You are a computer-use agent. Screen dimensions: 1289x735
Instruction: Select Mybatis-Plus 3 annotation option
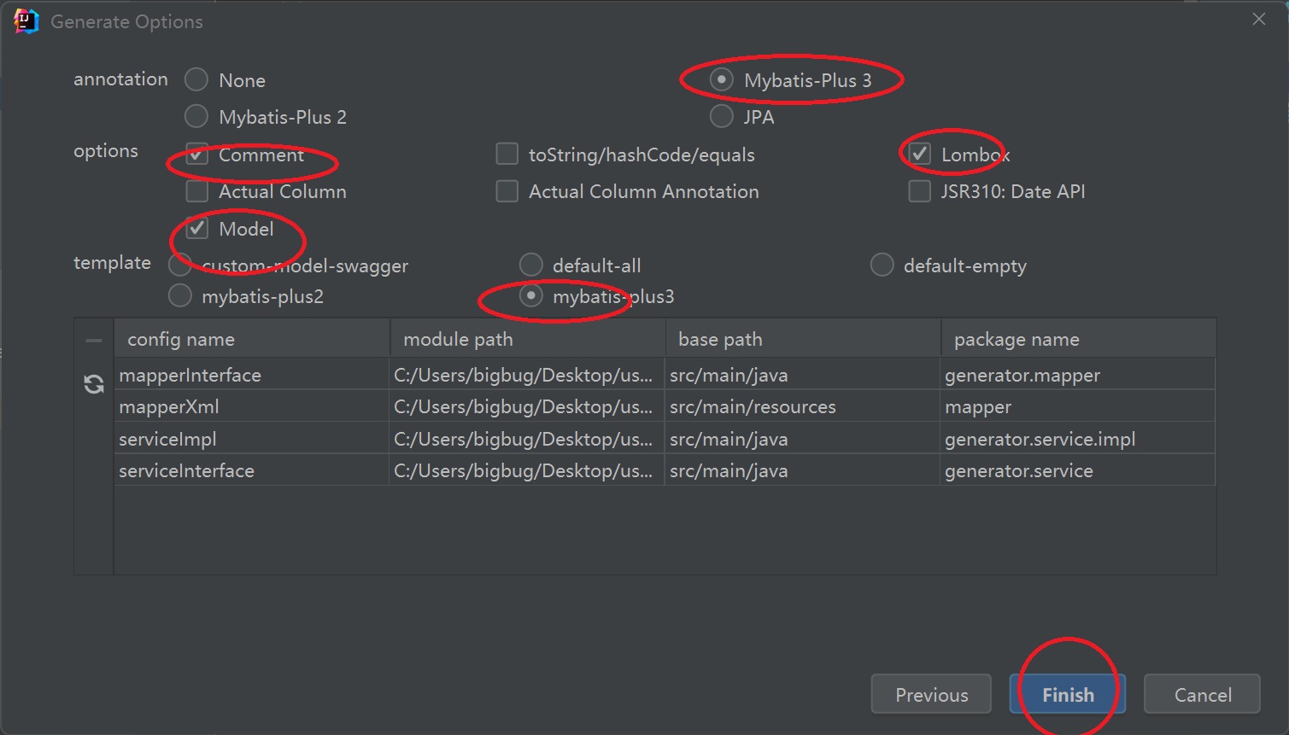722,79
